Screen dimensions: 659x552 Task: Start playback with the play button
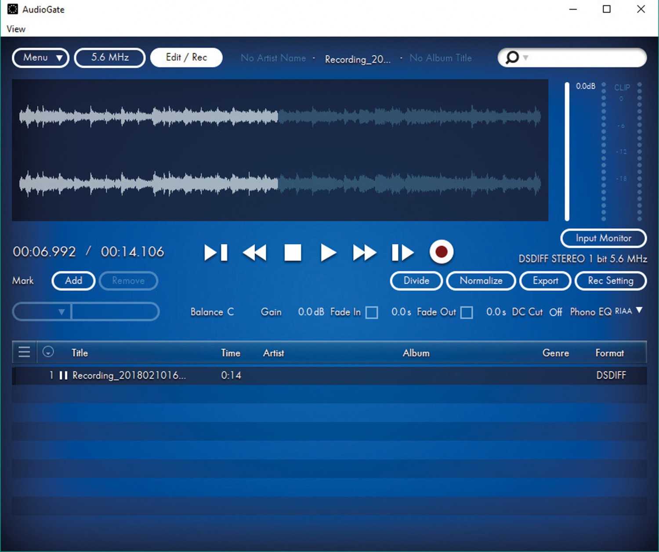328,253
